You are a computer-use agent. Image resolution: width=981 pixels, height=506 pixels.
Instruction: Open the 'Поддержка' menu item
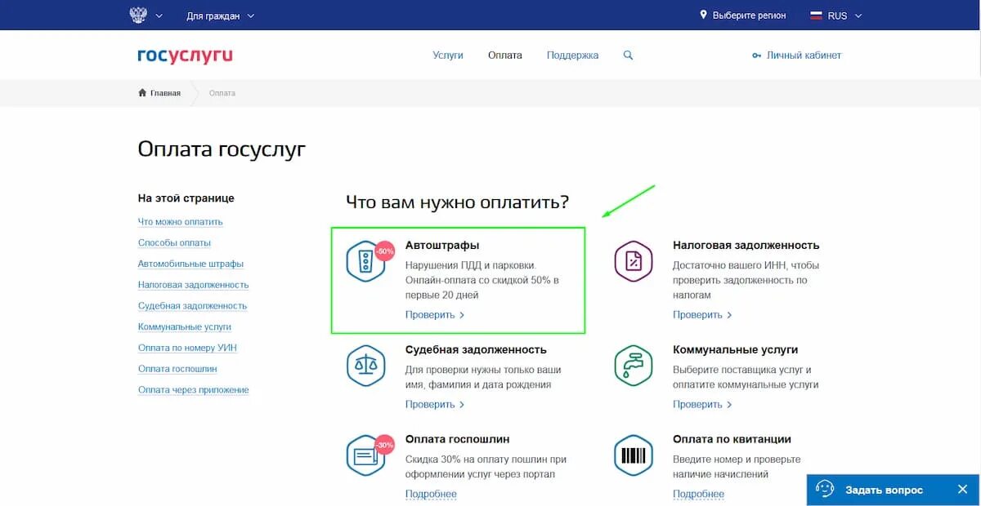573,55
